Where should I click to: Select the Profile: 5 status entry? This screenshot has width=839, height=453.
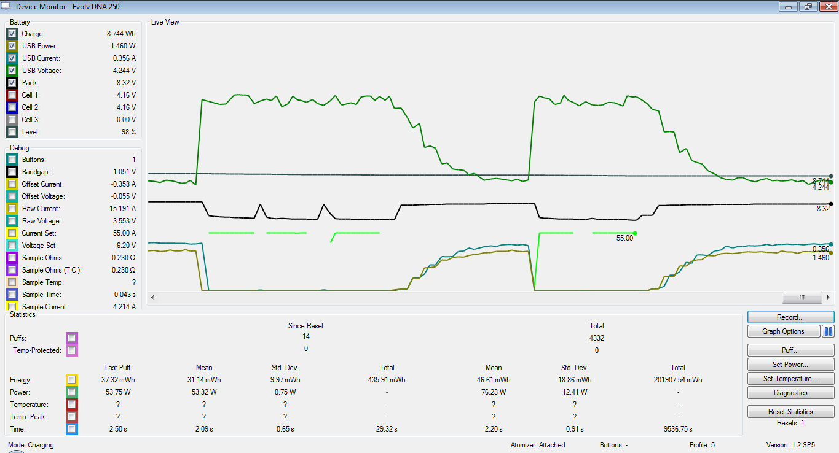[702, 445]
